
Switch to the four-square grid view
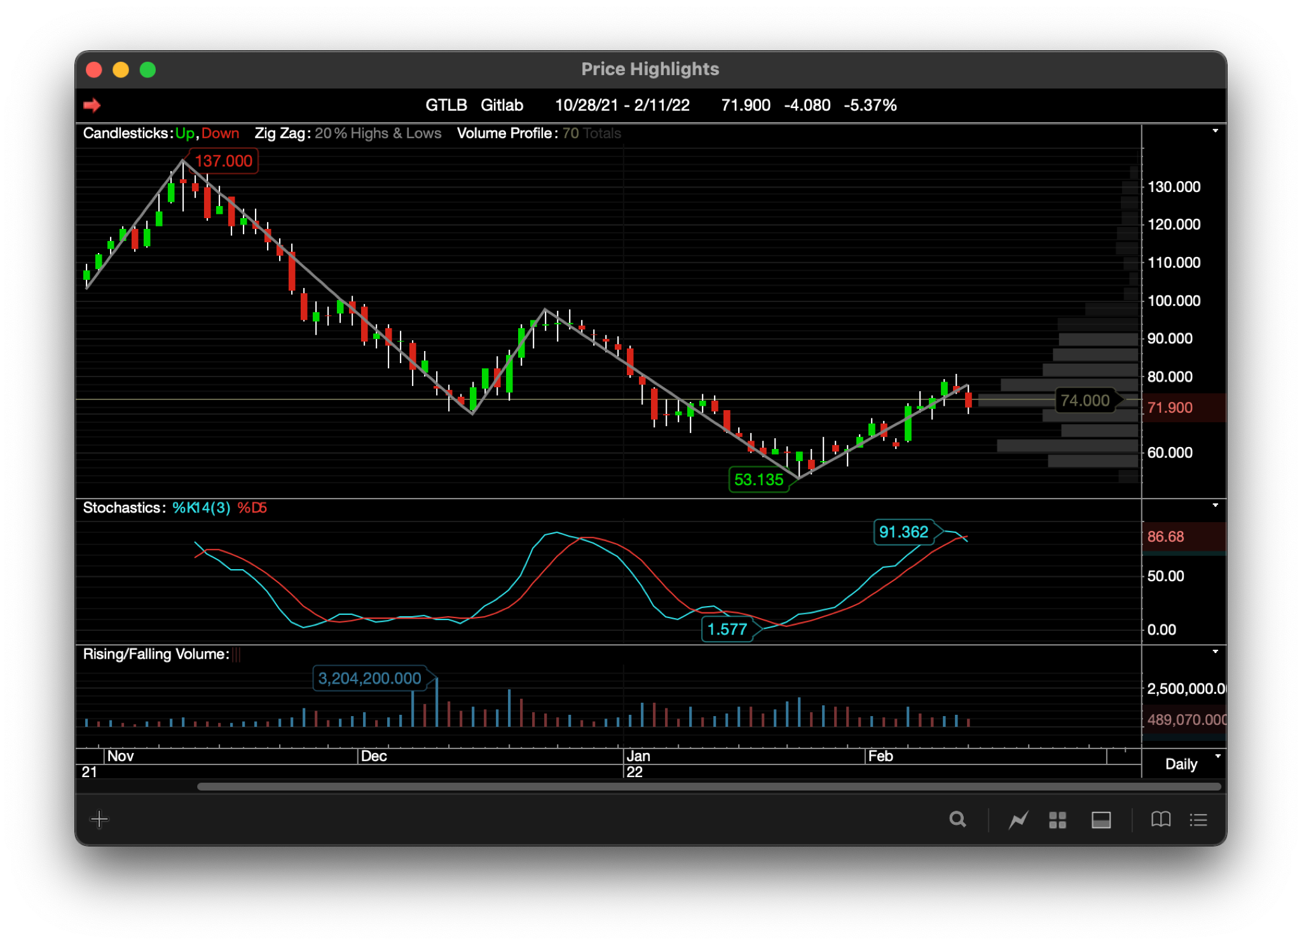coord(1057,820)
